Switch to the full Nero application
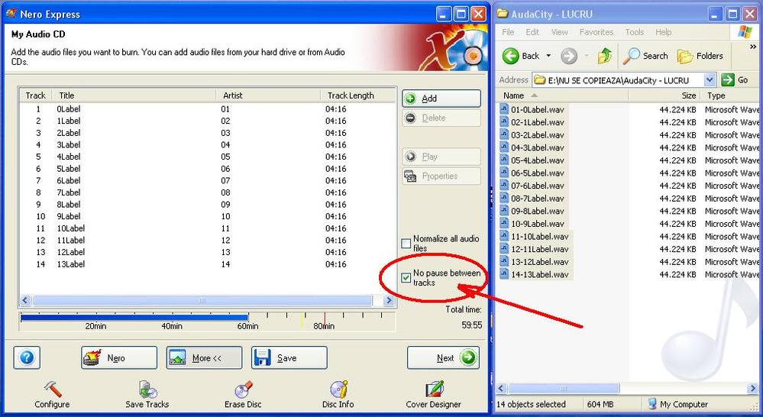Screen dimensions: 763x417 [x=119, y=357]
